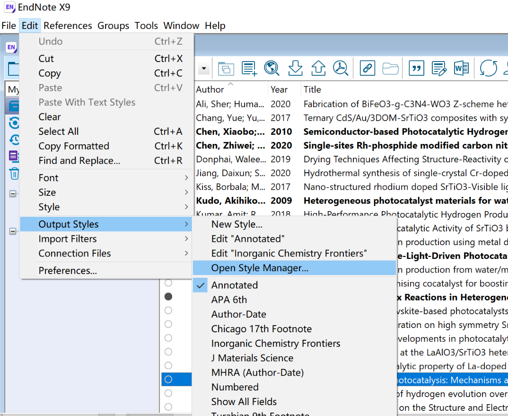The width and height of the screenshot is (508, 416).
Task: Choose the APA 6th output style
Action: (x=294, y=300)
